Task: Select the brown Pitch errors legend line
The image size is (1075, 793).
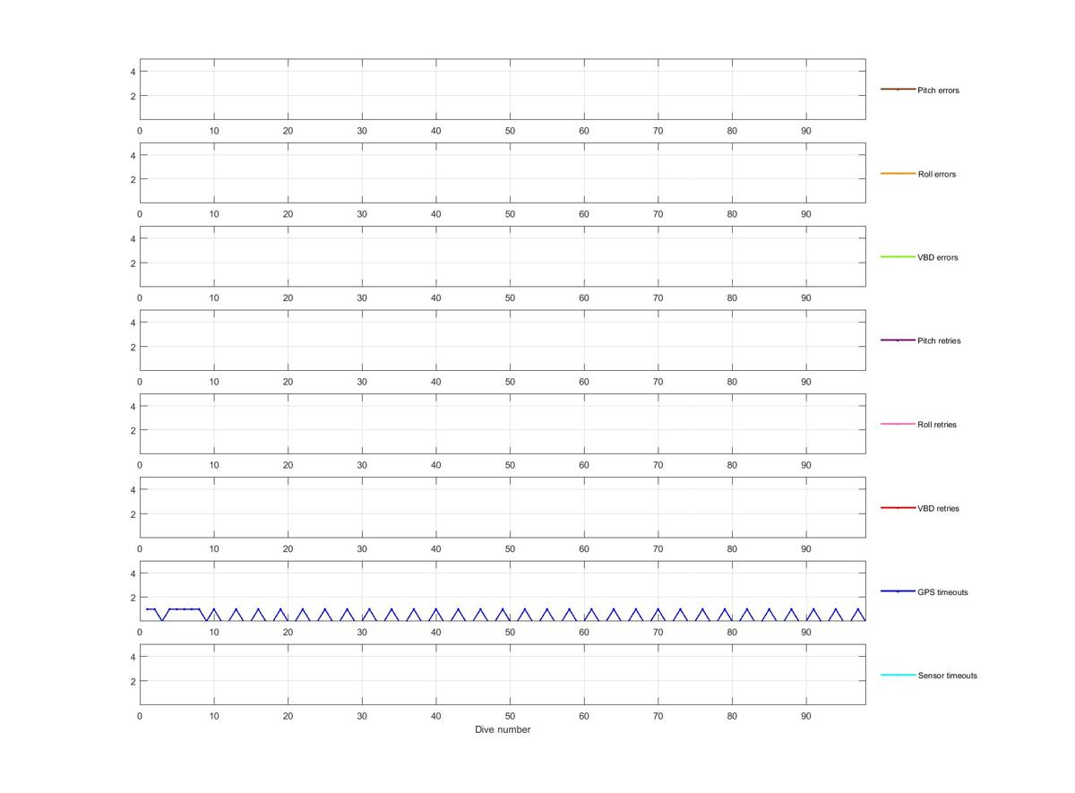Action: [x=898, y=90]
